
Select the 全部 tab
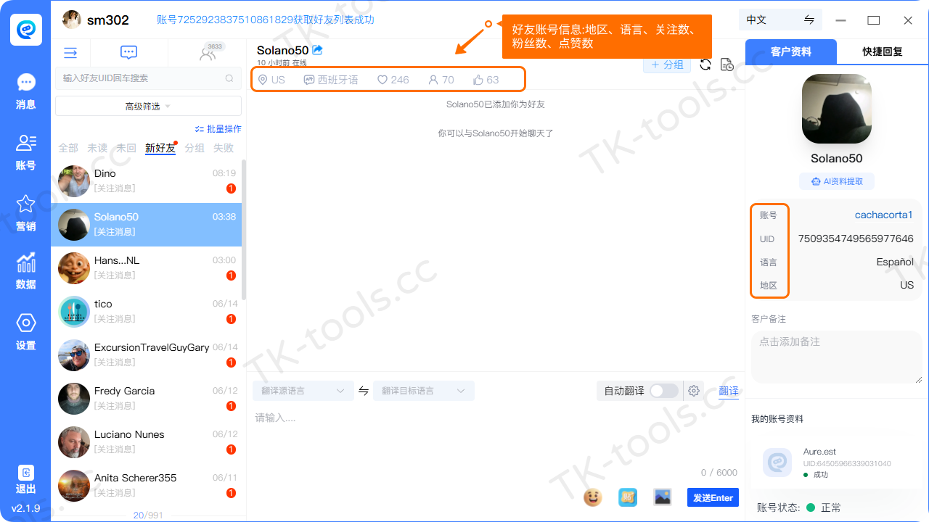[68, 148]
